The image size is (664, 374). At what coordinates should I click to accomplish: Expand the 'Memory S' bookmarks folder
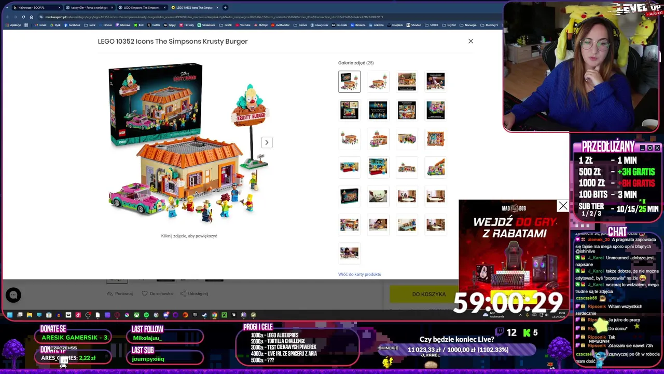[x=490, y=25]
